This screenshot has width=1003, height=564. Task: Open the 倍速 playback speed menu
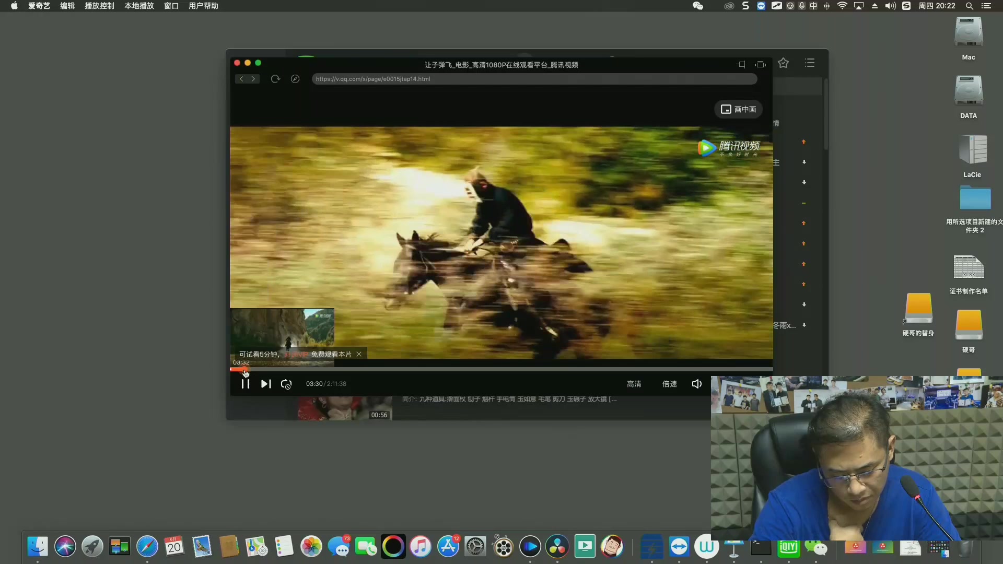pos(670,384)
